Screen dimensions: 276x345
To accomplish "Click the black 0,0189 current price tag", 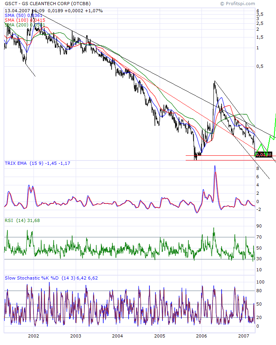I will point(264,154).
